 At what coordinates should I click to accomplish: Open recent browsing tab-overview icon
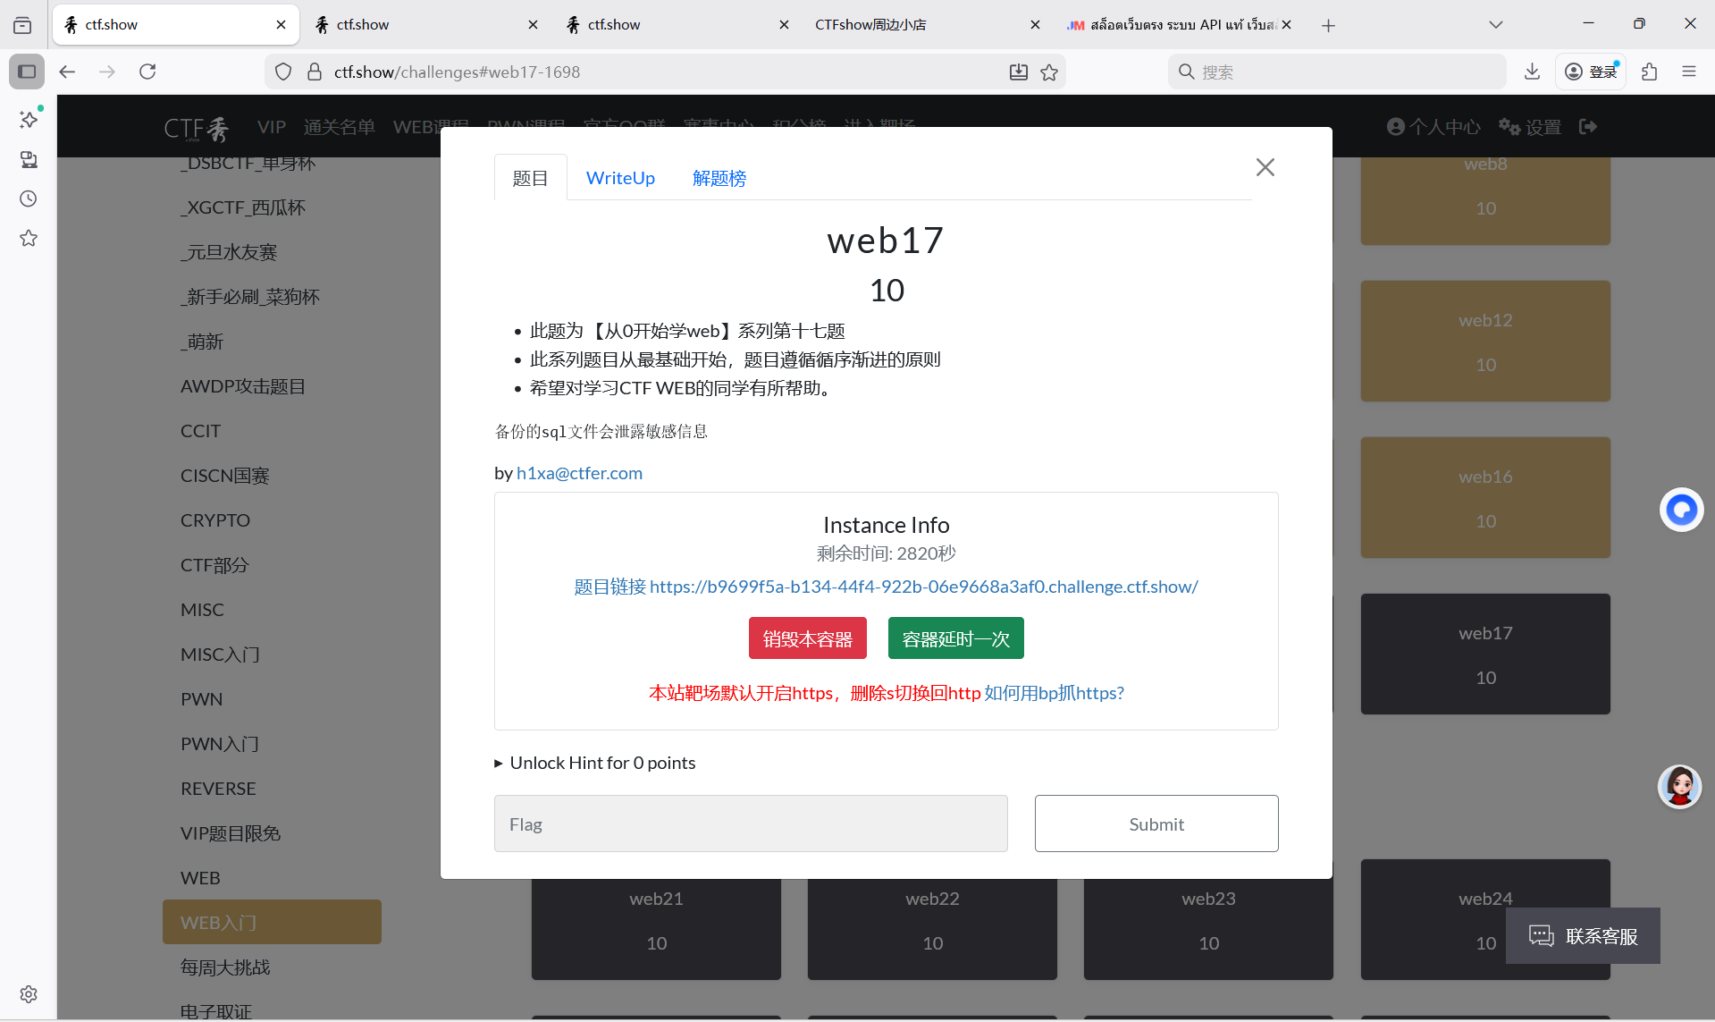(22, 25)
